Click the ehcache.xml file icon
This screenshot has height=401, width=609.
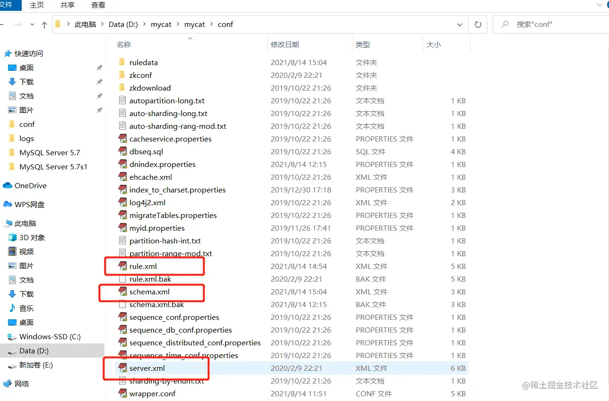122,177
